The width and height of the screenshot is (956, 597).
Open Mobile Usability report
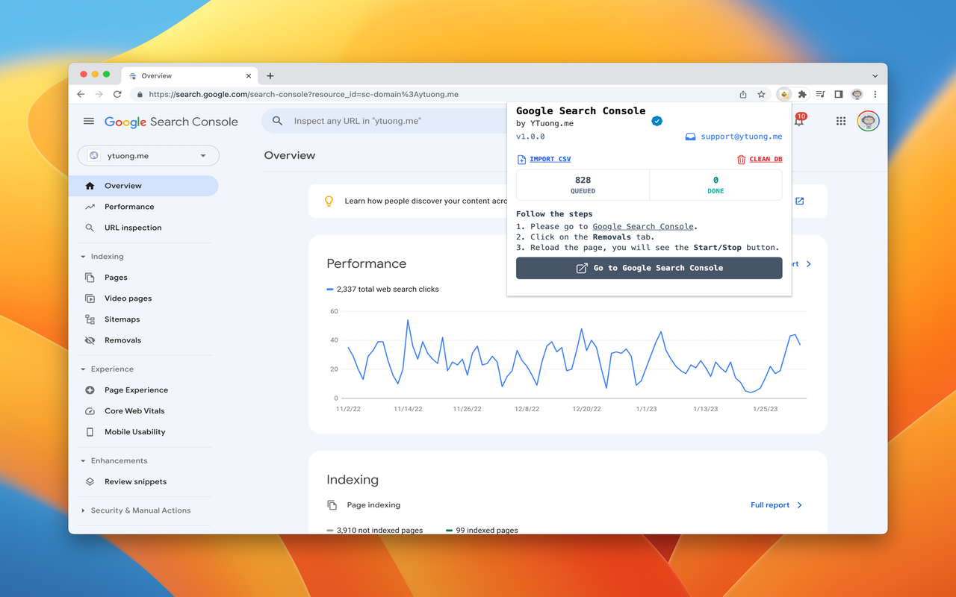143,432
